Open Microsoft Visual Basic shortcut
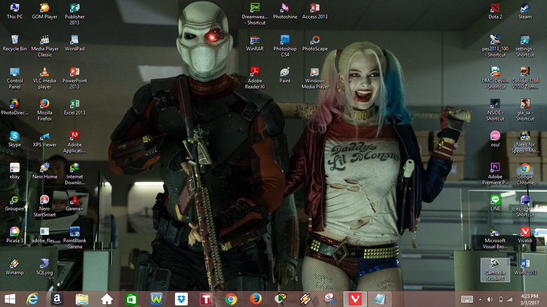 point(495,238)
